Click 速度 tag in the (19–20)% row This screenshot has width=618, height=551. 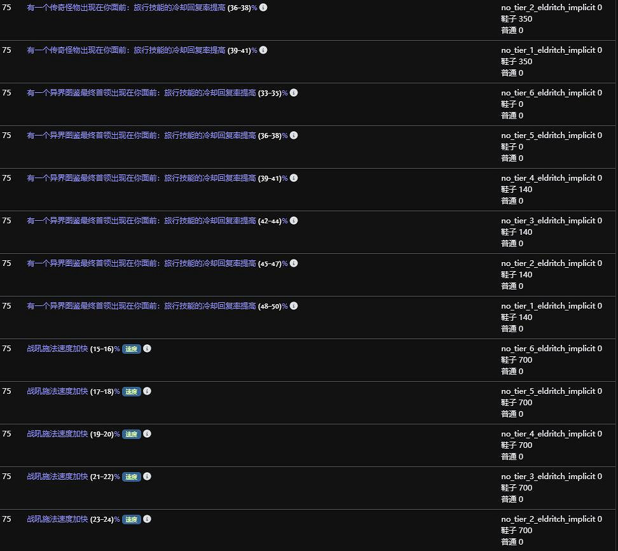pyautogui.click(x=131, y=435)
